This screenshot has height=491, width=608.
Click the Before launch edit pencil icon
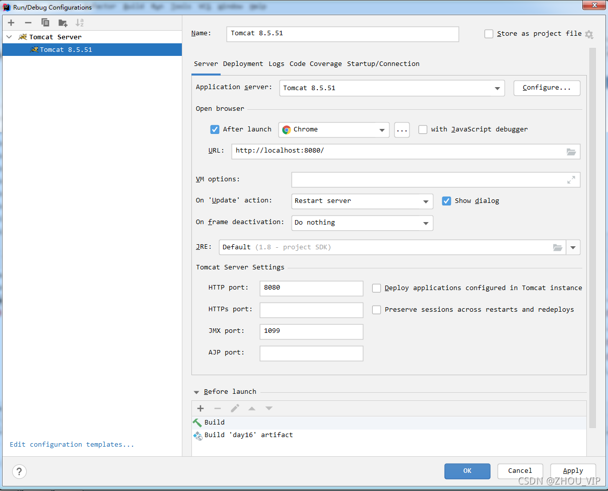click(x=235, y=408)
